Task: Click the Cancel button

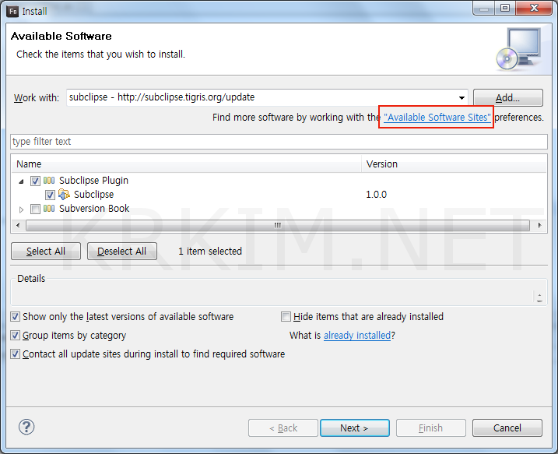Action: (507, 428)
